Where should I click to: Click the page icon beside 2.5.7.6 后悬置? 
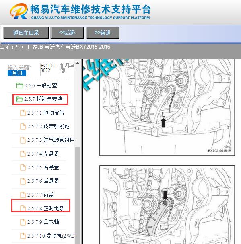click(23, 181)
